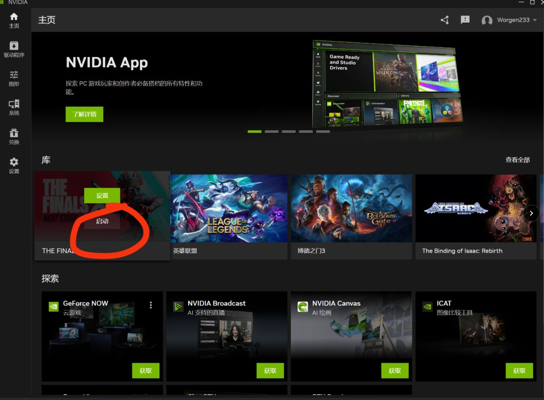
Task: Click 查看全部 view all link
Action: (517, 160)
